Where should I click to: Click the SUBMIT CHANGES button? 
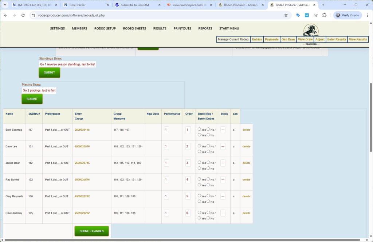click(x=91, y=231)
